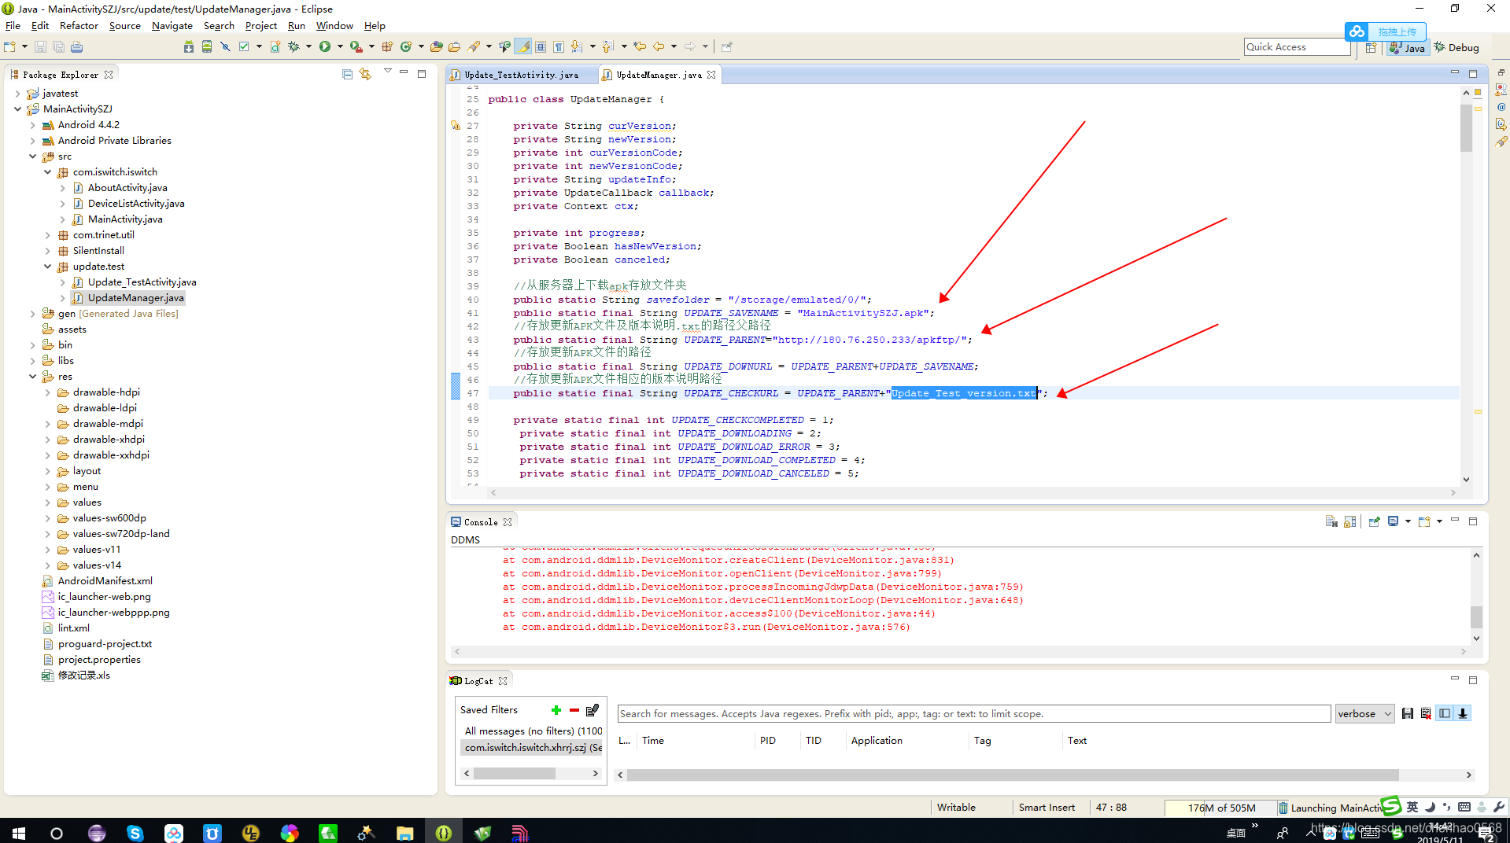Toggle Link with Editor in Package Explorer
The height and width of the screenshot is (843, 1510).
[365, 74]
